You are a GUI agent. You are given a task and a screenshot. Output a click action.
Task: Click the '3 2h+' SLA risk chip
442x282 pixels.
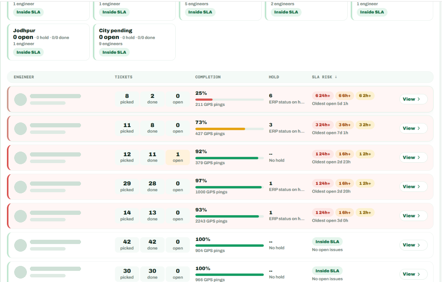coord(365,125)
